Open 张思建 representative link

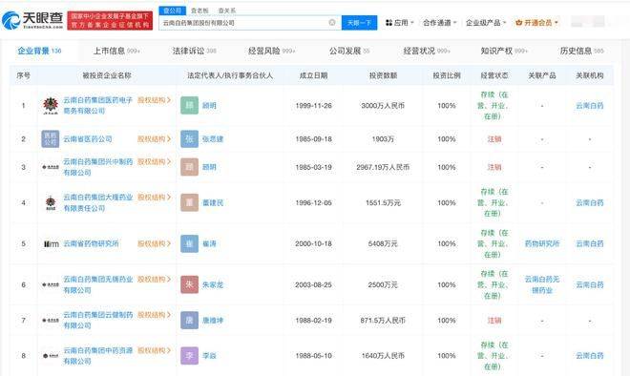(213, 139)
